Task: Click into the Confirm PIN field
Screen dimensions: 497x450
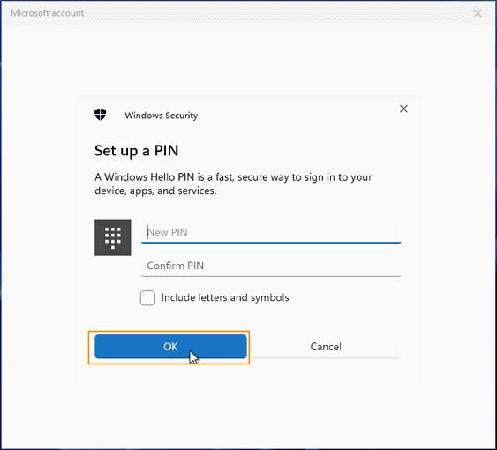Action: 271,266
